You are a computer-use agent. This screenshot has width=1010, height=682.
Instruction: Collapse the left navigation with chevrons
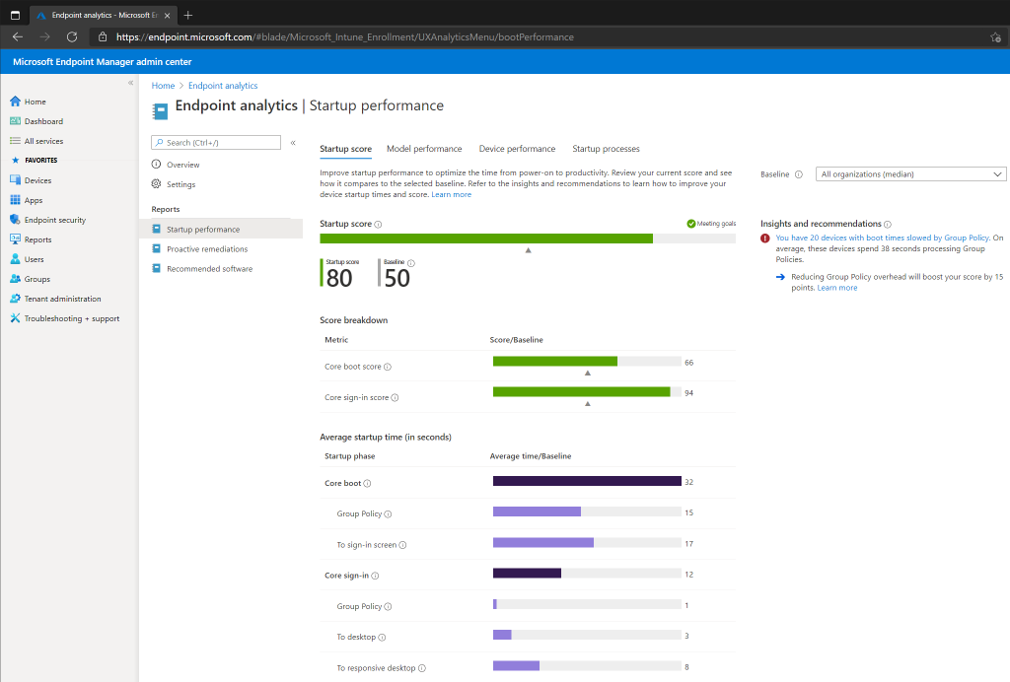click(131, 83)
